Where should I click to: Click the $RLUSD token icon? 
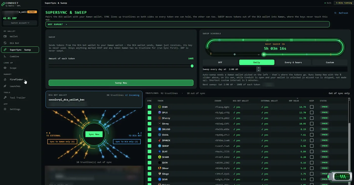[x=160, y=129]
